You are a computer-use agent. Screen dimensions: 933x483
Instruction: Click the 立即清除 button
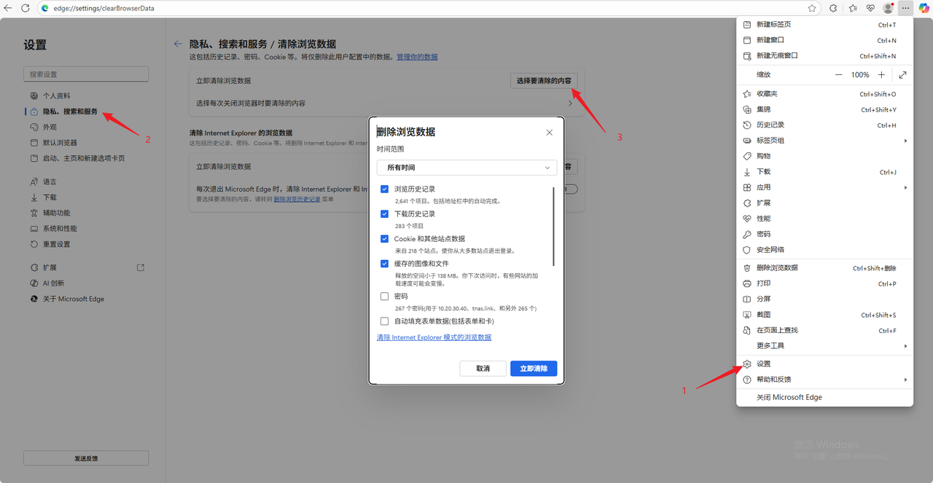[534, 369]
